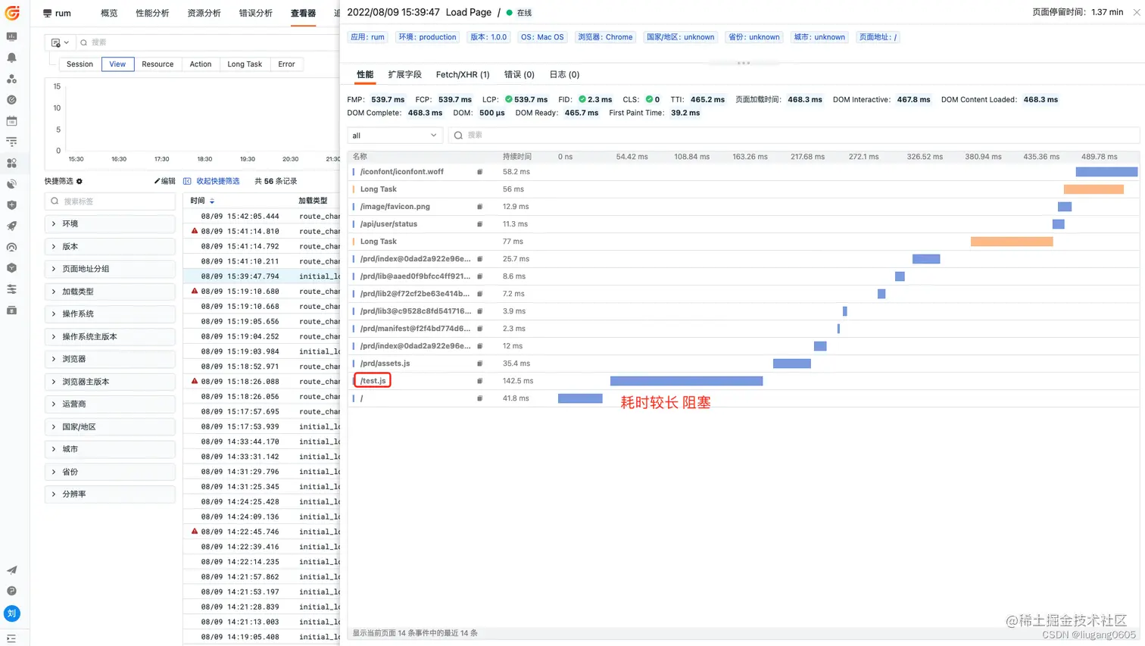Open the rocket sidebar icon

point(12,226)
